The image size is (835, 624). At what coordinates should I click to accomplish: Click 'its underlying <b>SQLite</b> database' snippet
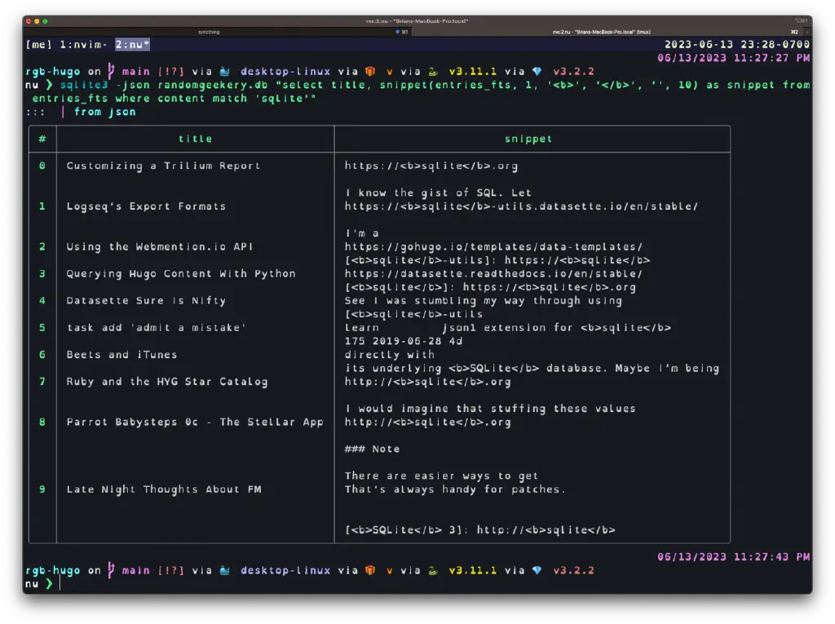click(532, 368)
